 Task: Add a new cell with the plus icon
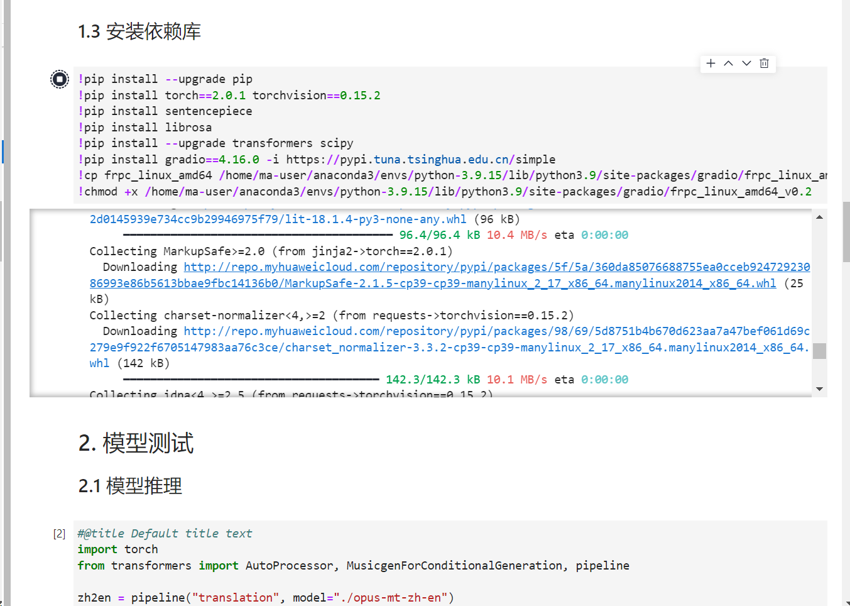pos(711,63)
